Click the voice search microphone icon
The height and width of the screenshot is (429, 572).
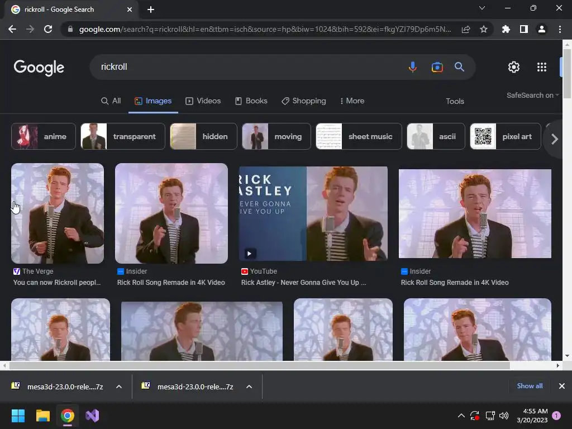413,67
